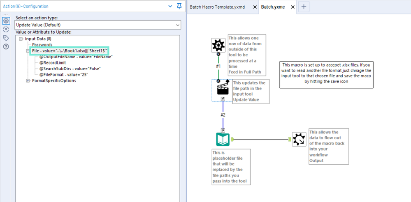
Task: Open the Configuration gear tab in sidebar
Action: coord(6,21)
